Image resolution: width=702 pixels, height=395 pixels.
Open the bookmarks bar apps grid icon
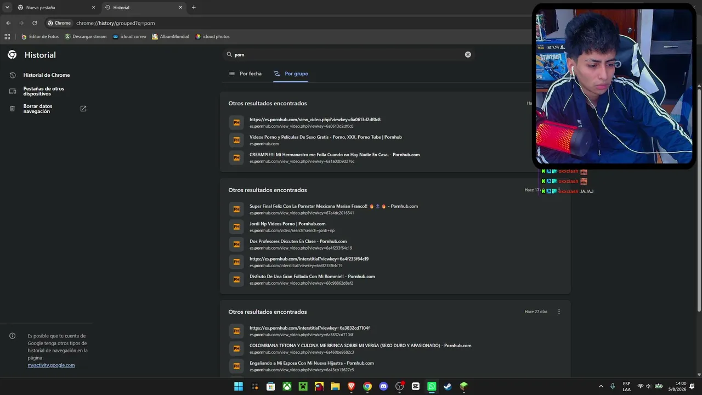(7, 37)
